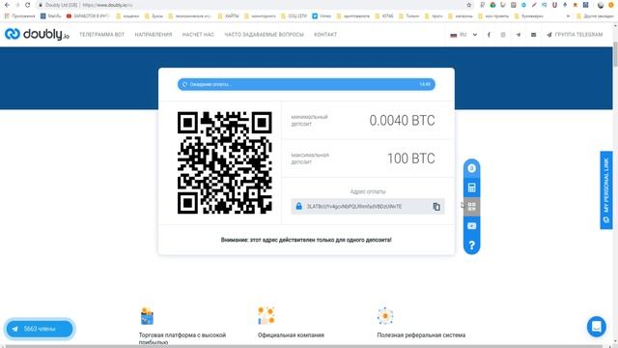Click the payment waiting countdown bar
618x348 pixels.
tap(306, 84)
